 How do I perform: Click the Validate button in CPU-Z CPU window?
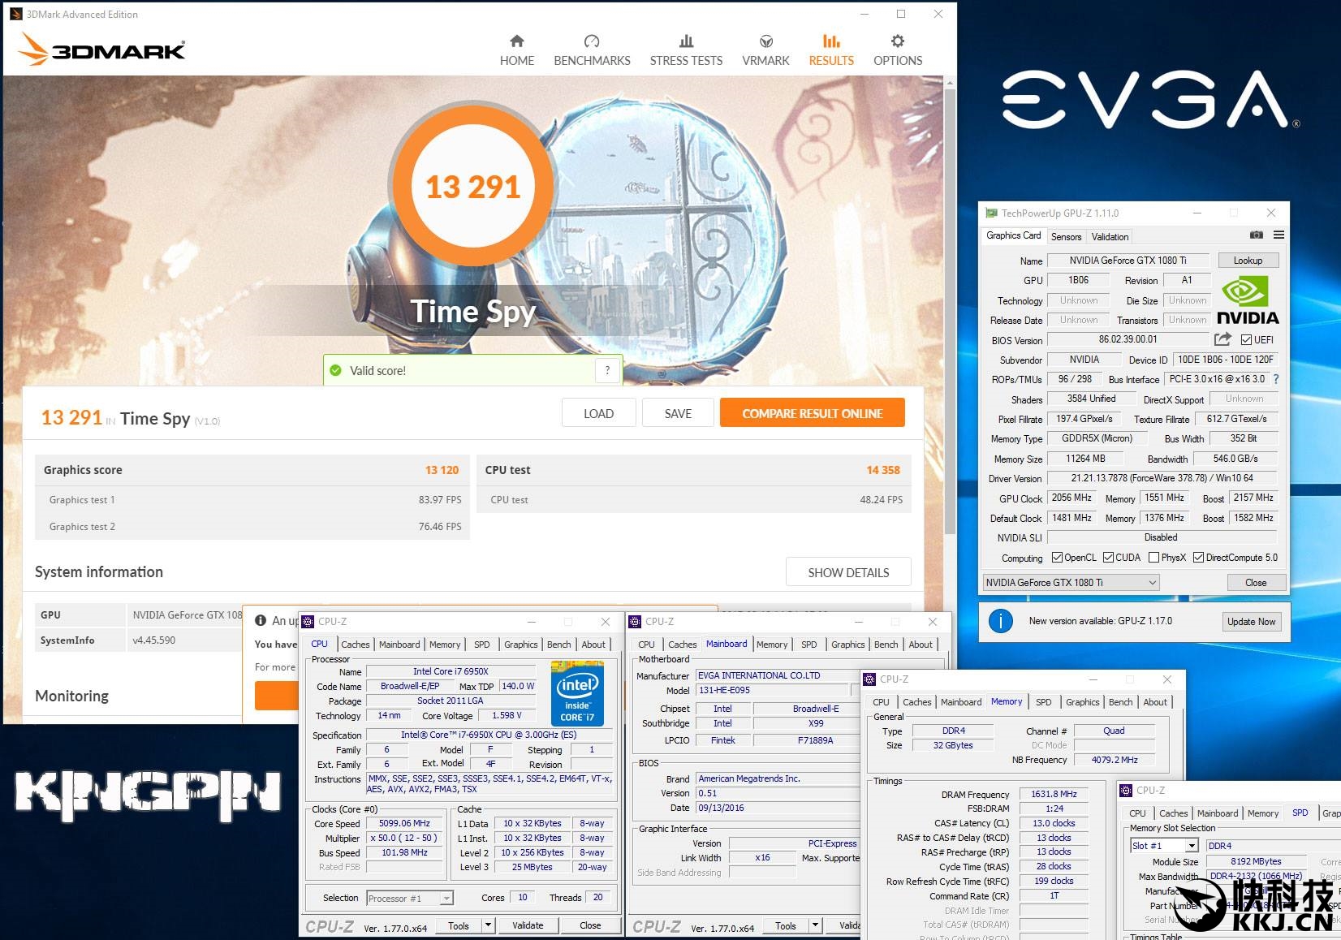528,925
